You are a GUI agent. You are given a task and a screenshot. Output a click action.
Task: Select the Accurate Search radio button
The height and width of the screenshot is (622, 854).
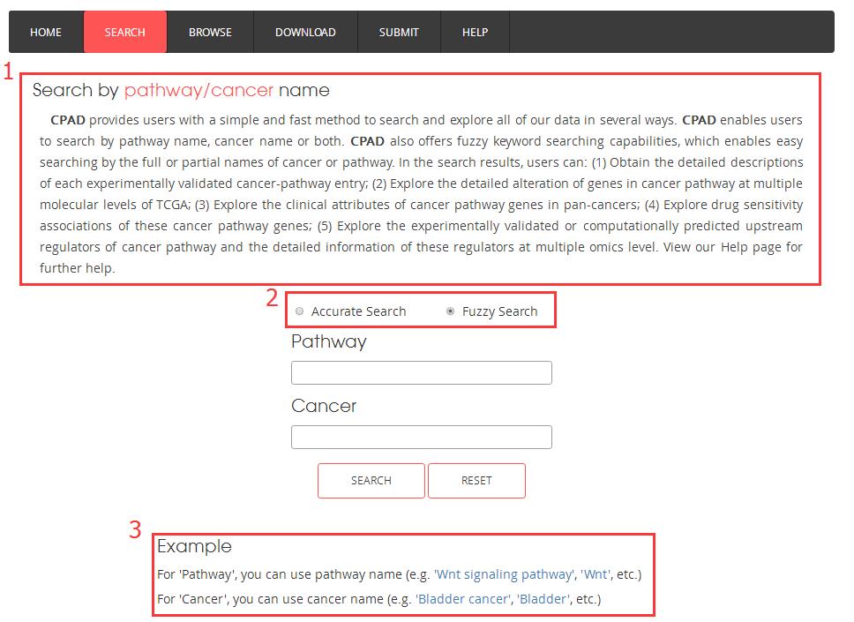click(300, 311)
